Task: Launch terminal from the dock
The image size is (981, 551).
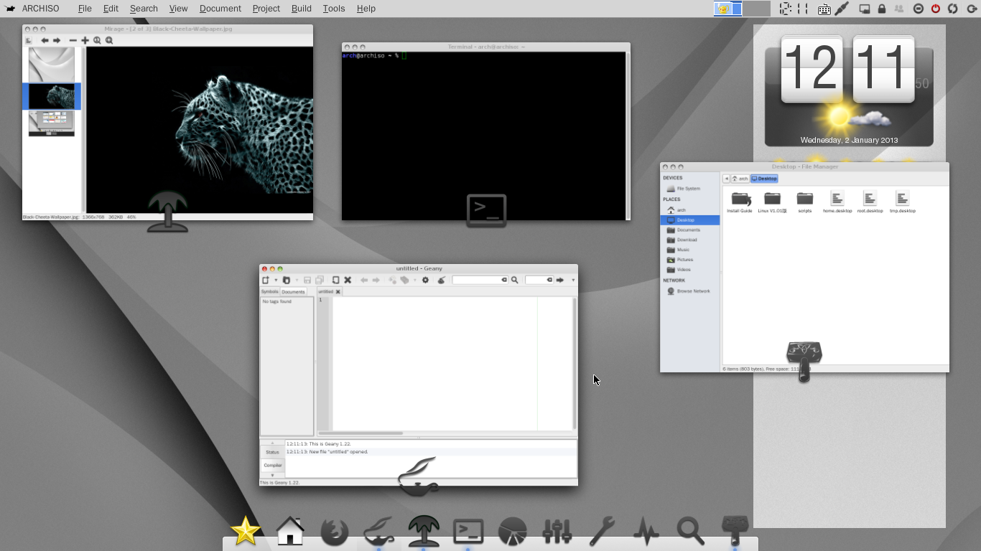Action: 468,532
